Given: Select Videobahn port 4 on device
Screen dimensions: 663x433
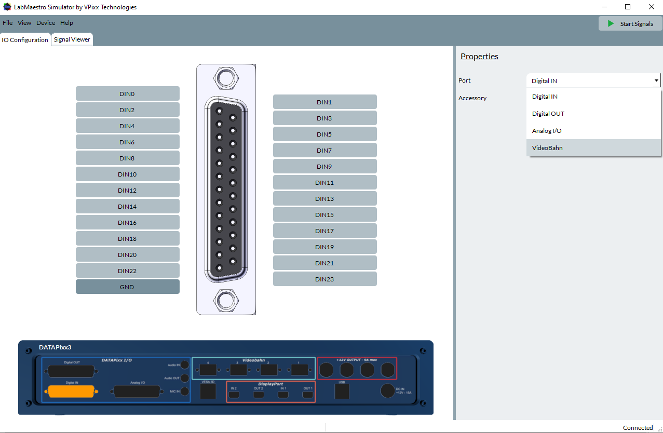Looking at the screenshot, I should point(208,370).
